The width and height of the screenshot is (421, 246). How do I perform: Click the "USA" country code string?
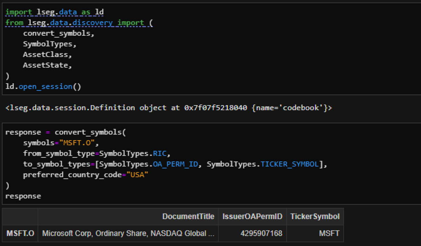pos(137,175)
